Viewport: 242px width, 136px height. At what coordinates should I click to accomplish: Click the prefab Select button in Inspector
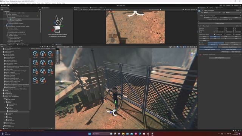(225, 18)
